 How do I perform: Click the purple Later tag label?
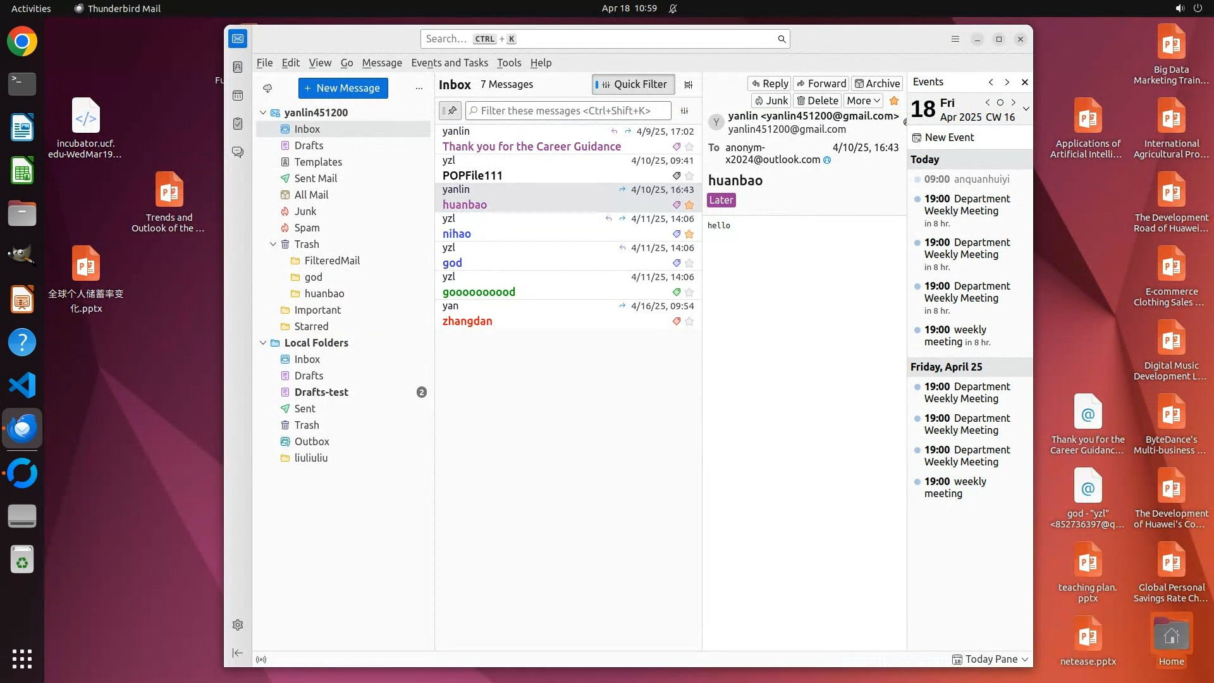click(721, 200)
